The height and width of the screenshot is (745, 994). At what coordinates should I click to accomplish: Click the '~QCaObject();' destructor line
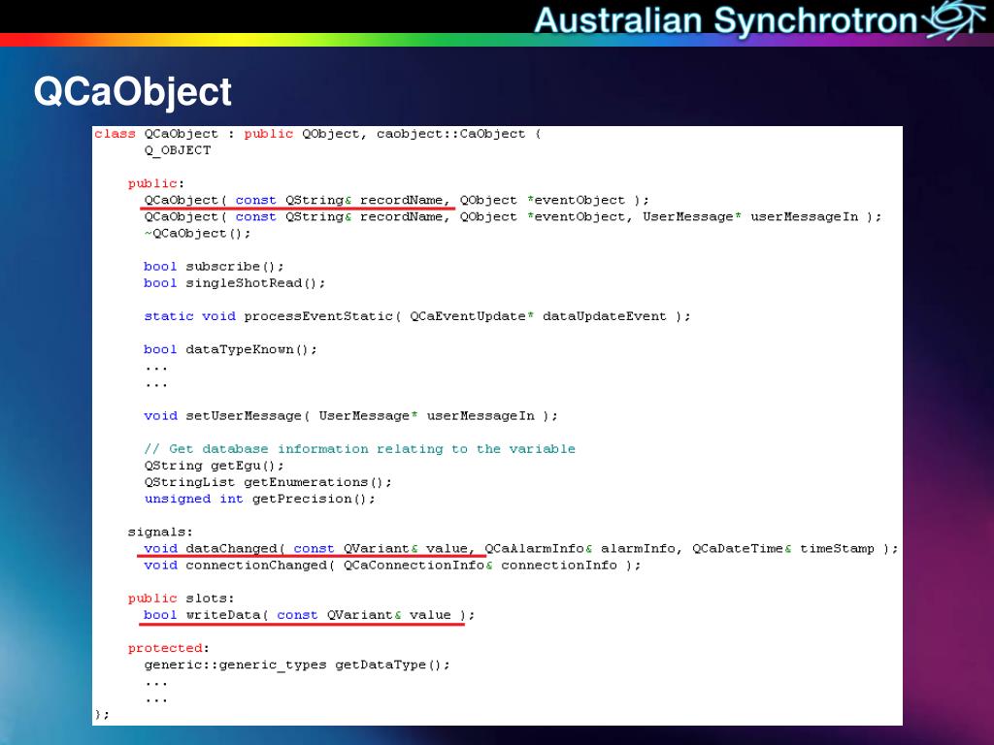[197, 234]
